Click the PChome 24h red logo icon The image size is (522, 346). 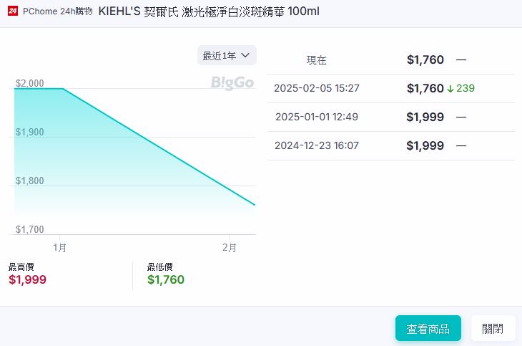click(13, 11)
